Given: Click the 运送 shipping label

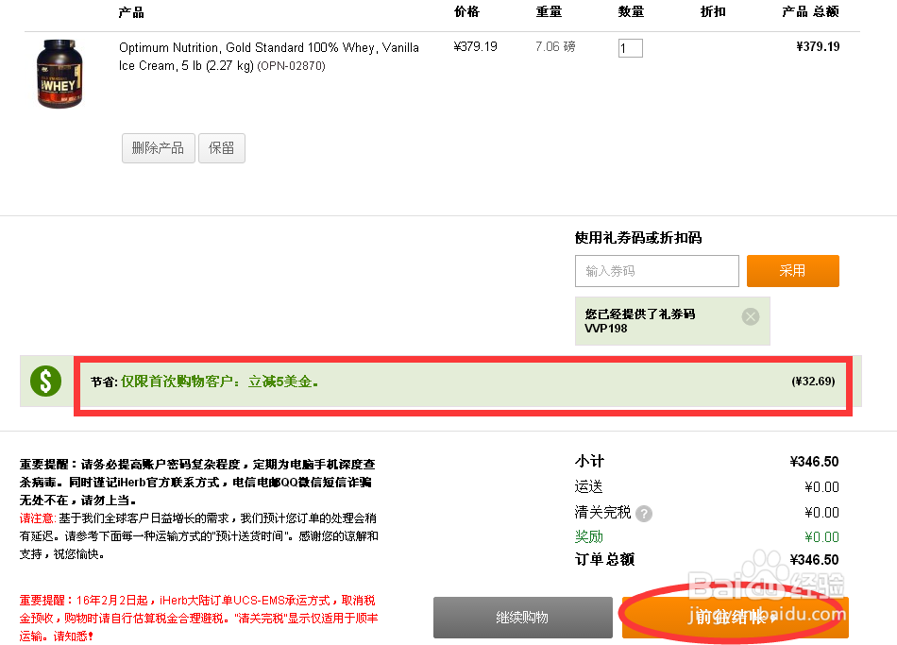Looking at the screenshot, I should pos(588,487).
